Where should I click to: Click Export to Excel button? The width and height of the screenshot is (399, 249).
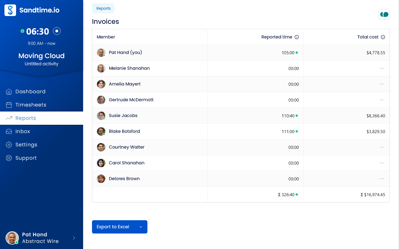click(113, 227)
